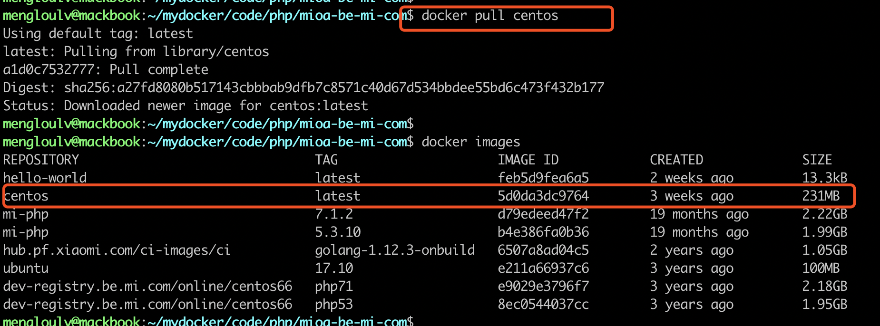Click the 'docker images' command text
Image resolution: width=880 pixels, height=326 pixels.
(x=471, y=142)
